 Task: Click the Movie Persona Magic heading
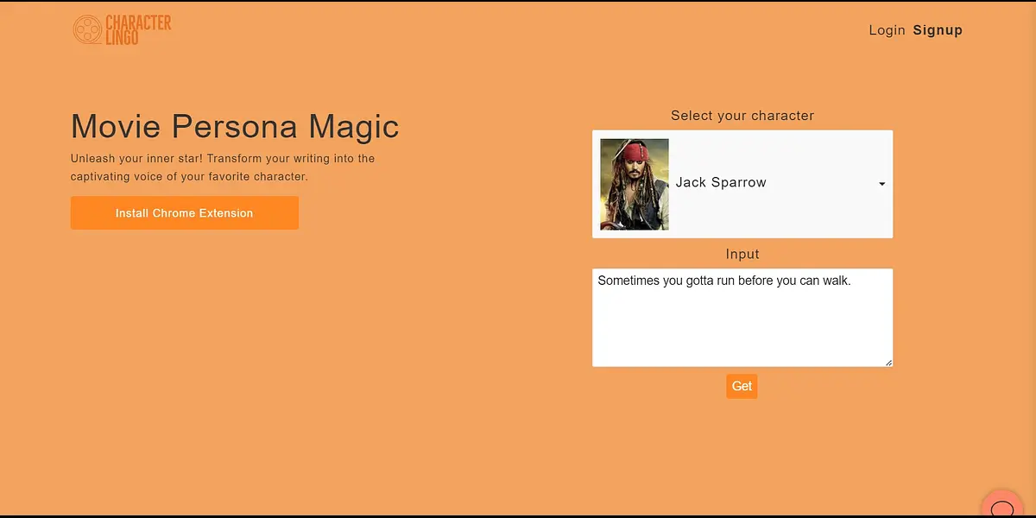pyautogui.click(x=235, y=126)
